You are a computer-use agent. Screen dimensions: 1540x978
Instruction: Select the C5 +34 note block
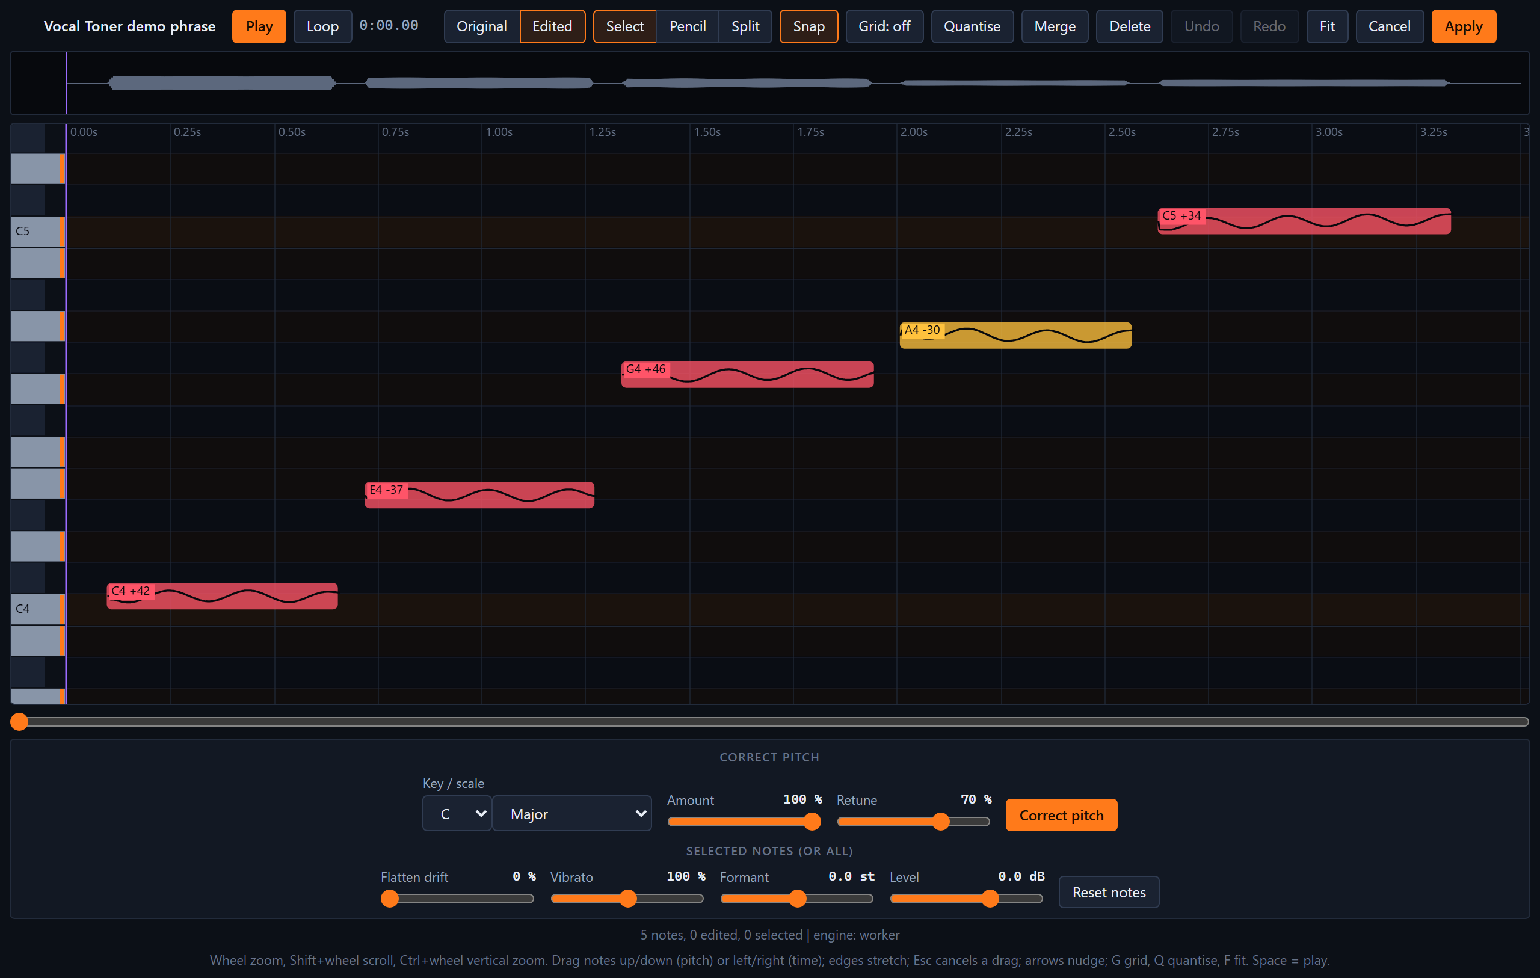[x=1304, y=221]
